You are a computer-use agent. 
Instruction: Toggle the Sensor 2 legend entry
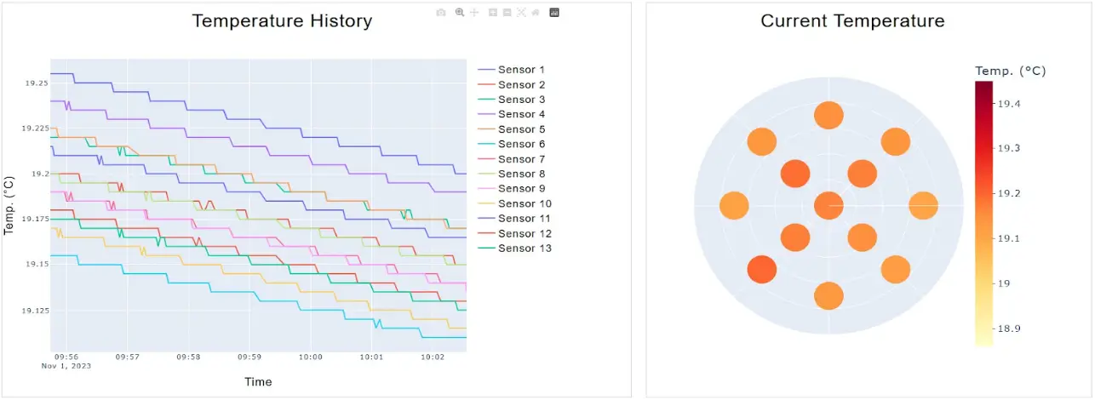[521, 84]
